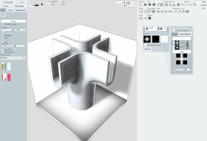Switch to the Mask Mesh tab
The width and height of the screenshot is (207, 141).
19,6
